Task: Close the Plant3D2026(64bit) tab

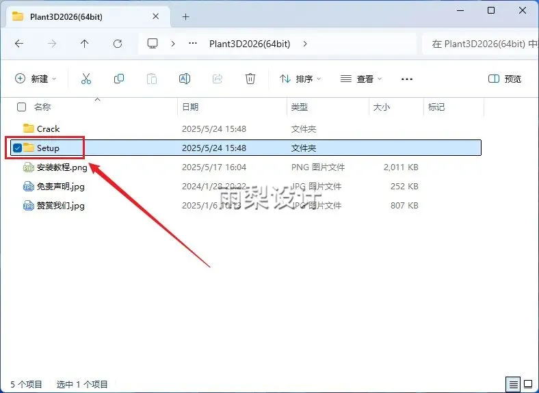Action: (156, 16)
